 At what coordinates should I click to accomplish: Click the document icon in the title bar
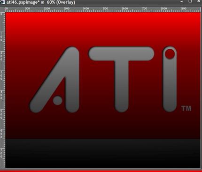tap(2, 2)
